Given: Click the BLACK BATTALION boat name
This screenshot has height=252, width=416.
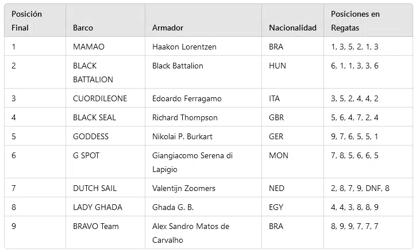Looking at the screenshot, I should pos(93,72).
